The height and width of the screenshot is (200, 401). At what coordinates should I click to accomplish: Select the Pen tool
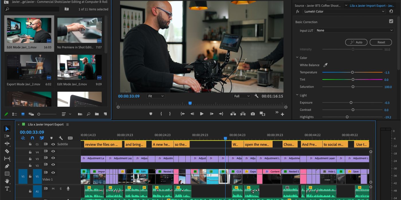[x=7, y=166]
